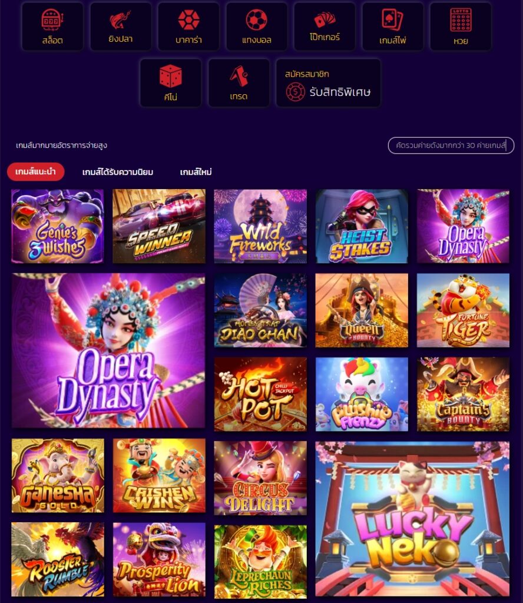Open the lottery (หวย) category

click(x=461, y=26)
